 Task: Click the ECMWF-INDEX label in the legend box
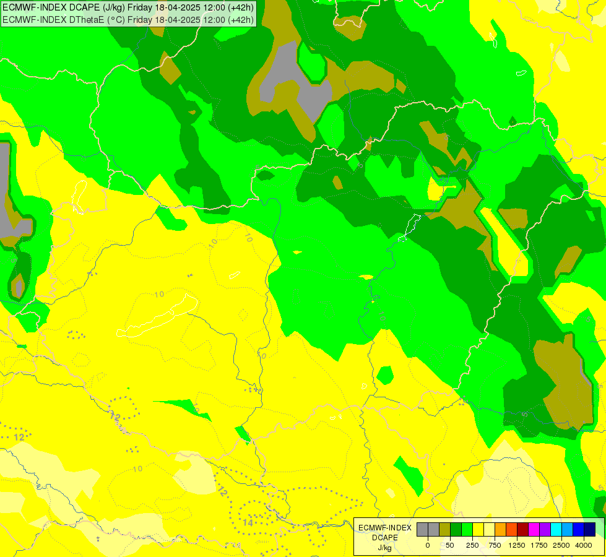[385, 528]
